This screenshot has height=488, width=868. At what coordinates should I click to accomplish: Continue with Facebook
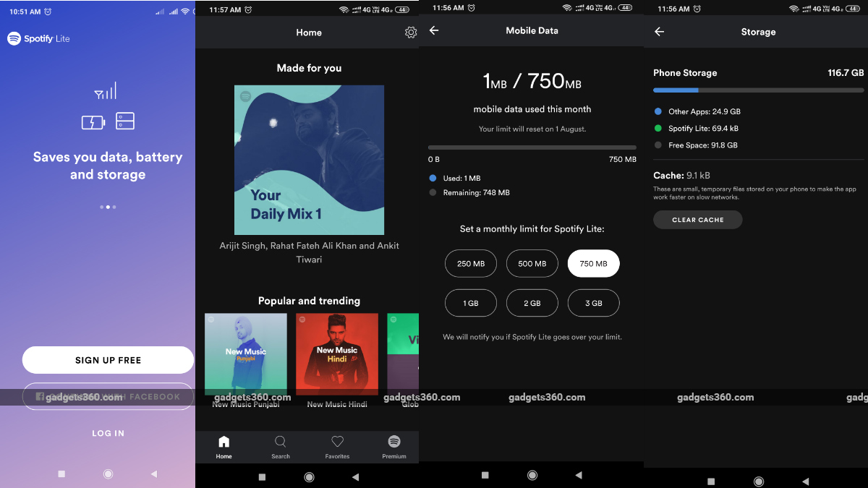[108, 396]
